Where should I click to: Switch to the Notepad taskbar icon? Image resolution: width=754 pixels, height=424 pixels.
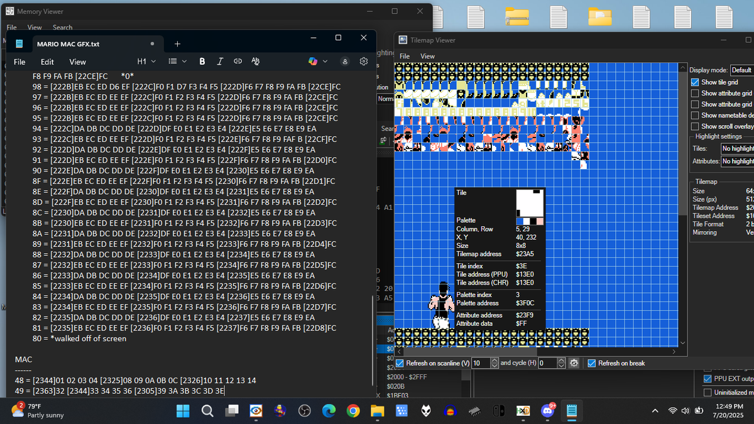pos(572,411)
